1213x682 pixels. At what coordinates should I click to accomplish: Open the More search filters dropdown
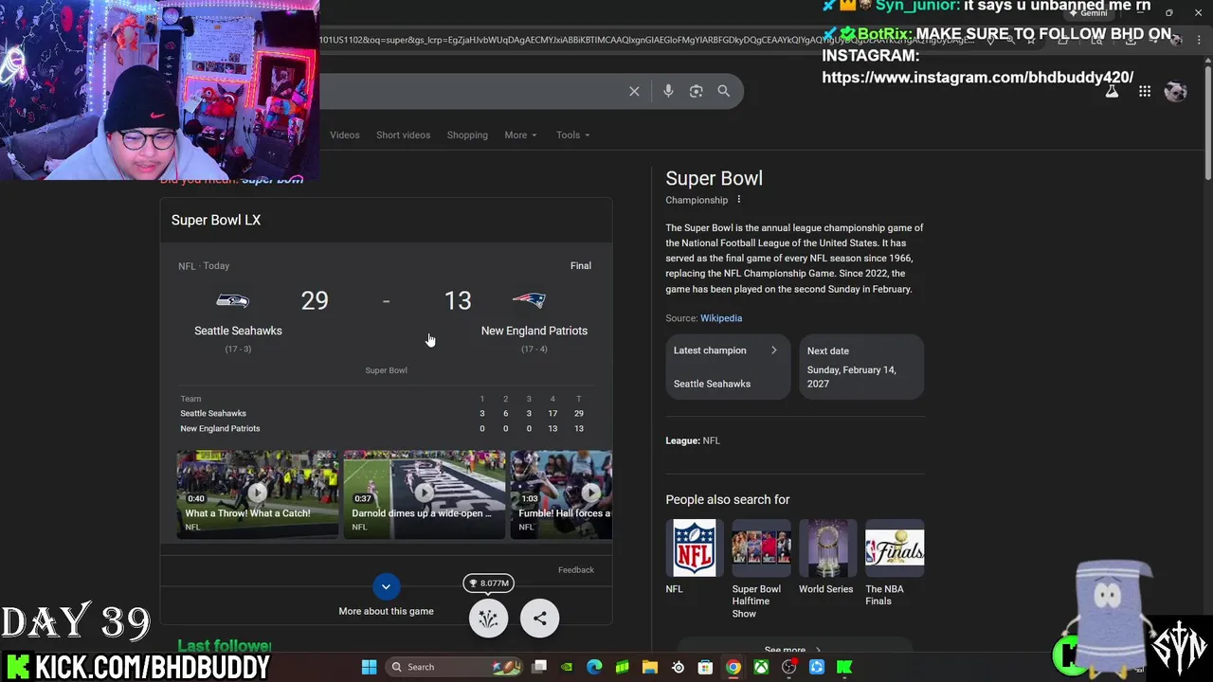(520, 135)
